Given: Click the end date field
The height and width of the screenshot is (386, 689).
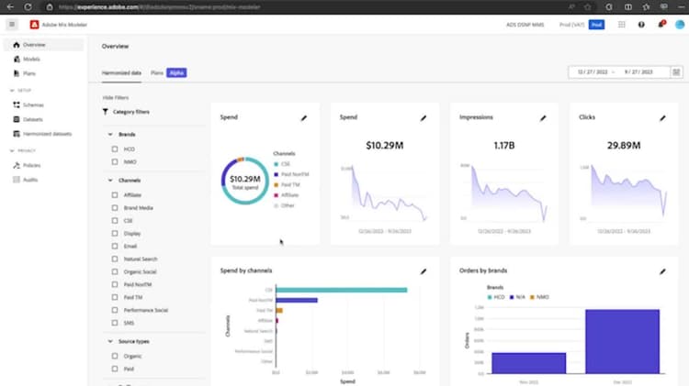Looking at the screenshot, I should tap(638, 72).
